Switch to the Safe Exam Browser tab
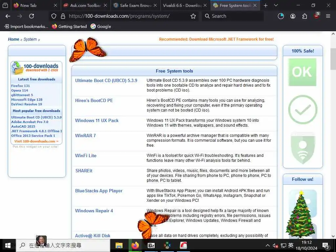Screen dimensions: 336x252 pos(136,5)
